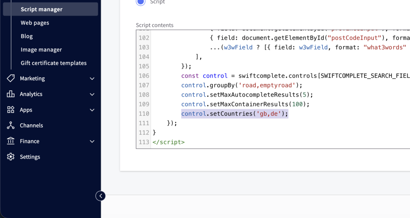Viewport: 410px width, 218px height.
Task: Click the closing </script> tag line
Action: click(x=168, y=142)
